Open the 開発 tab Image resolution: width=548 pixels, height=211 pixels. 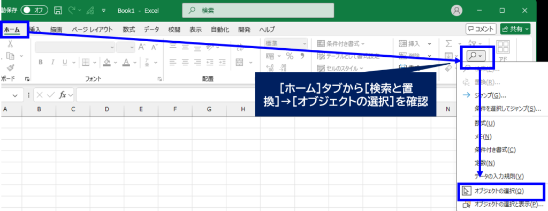click(x=244, y=30)
